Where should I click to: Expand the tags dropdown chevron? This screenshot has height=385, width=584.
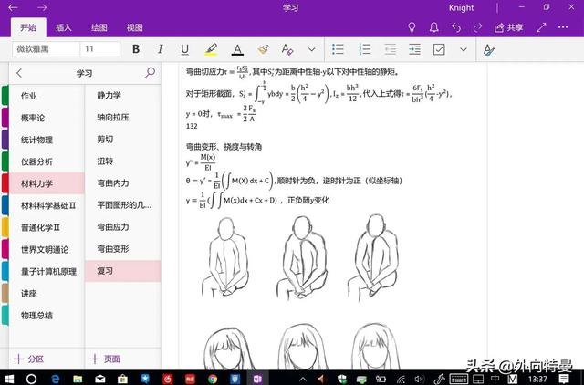click(464, 49)
